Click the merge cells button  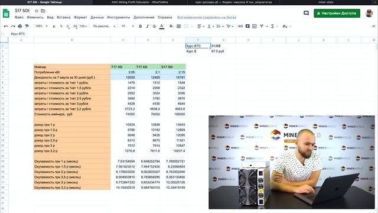click(187, 26)
